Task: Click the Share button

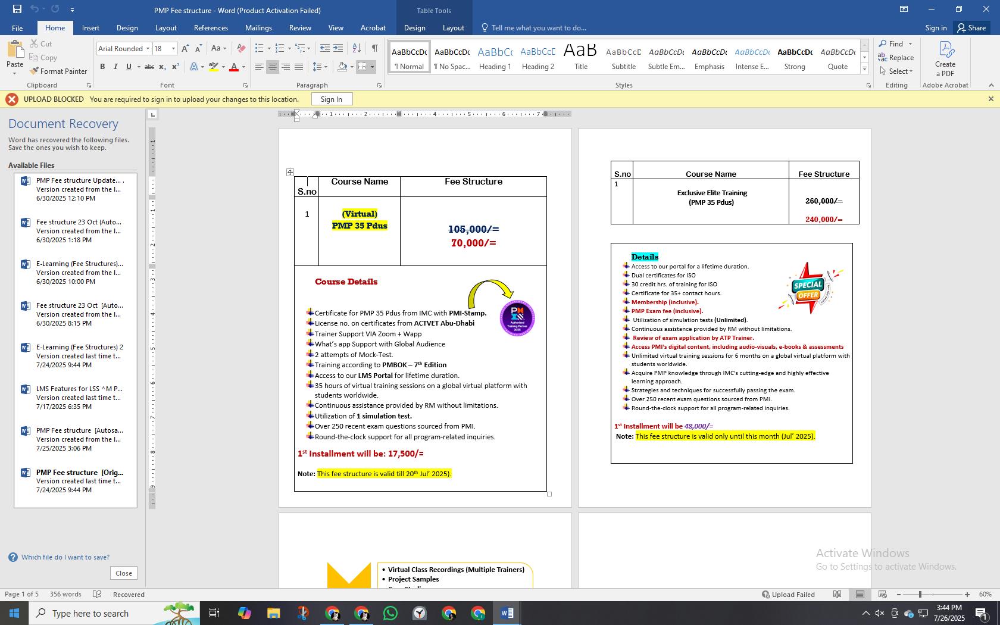Action: pyautogui.click(x=971, y=27)
